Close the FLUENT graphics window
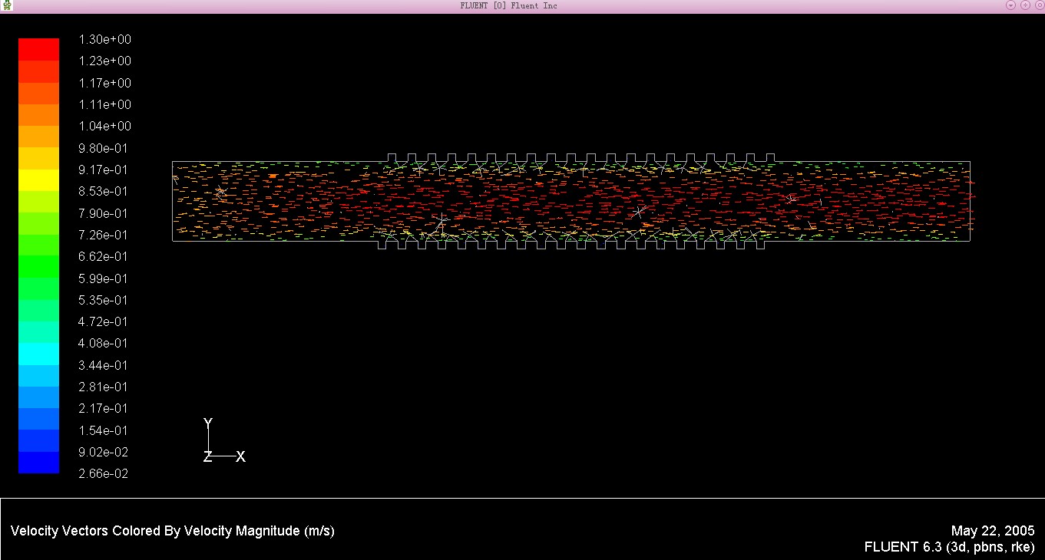Screen dimensions: 1045x560 [1037, 5]
